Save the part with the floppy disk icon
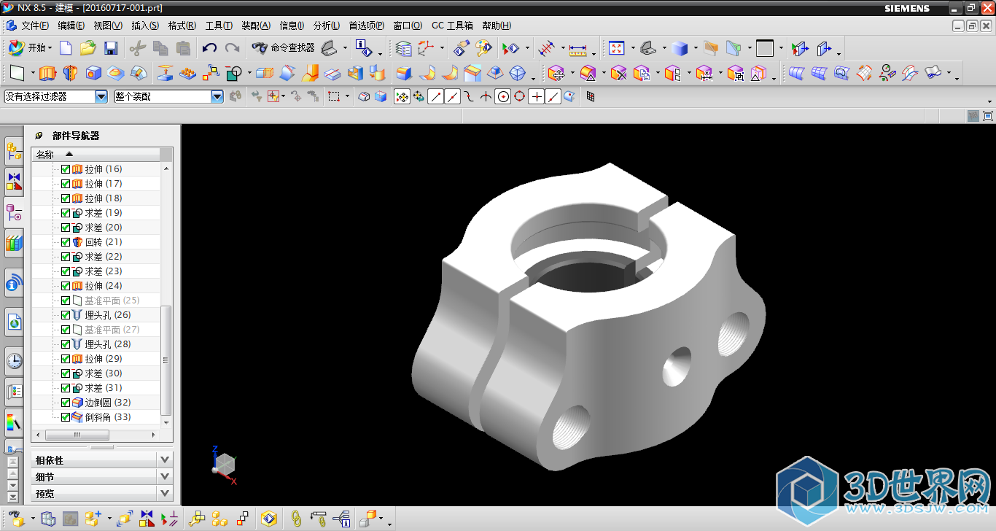Screen dimensions: 996x531 pos(111,48)
